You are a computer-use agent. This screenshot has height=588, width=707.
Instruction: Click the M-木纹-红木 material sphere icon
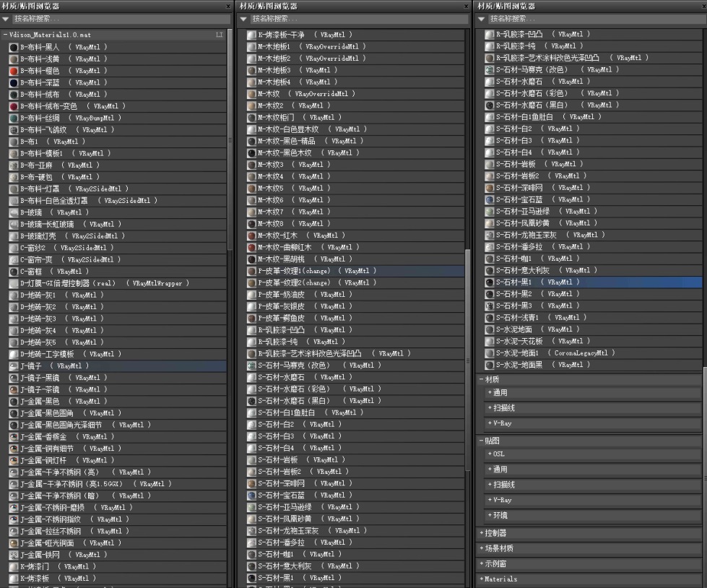(x=251, y=235)
